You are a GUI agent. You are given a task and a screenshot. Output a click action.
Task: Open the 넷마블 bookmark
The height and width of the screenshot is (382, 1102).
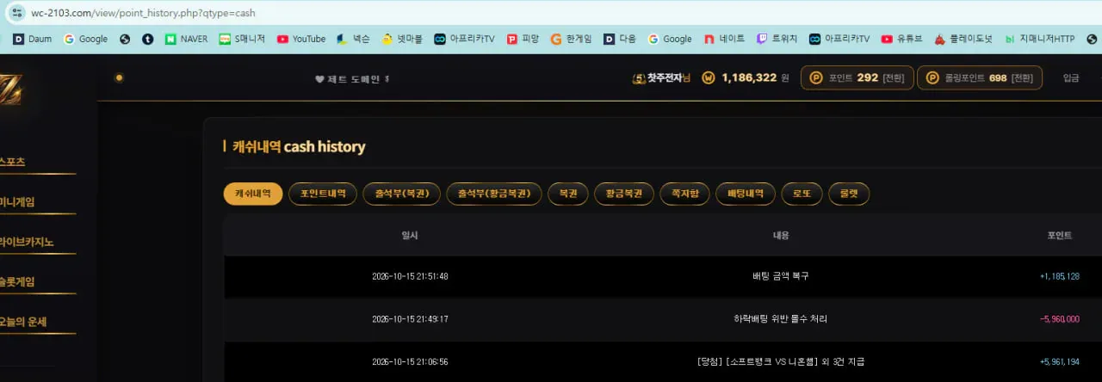click(x=402, y=39)
